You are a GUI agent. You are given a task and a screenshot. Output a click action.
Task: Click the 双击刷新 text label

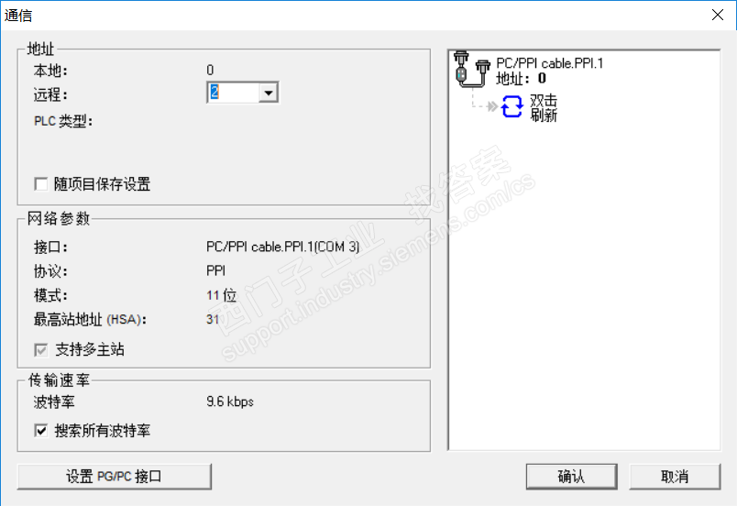pyautogui.click(x=544, y=107)
